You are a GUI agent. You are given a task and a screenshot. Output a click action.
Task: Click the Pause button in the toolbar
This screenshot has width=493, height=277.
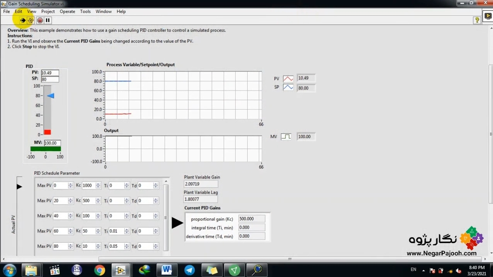click(48, 20)
